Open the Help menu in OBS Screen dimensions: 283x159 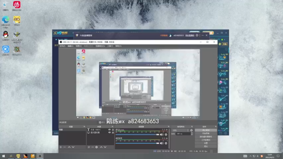119,46
